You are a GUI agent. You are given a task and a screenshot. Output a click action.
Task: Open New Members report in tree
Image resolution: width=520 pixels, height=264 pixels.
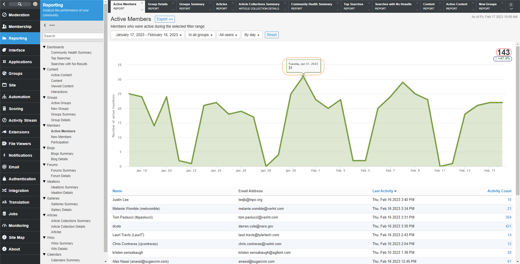click(x=61, y=137)
